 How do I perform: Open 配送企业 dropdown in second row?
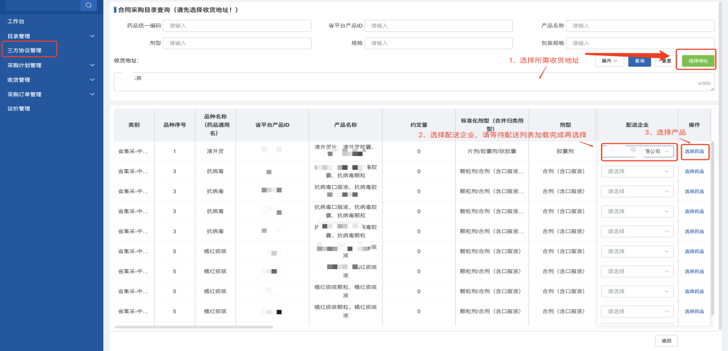coord(637,171)
